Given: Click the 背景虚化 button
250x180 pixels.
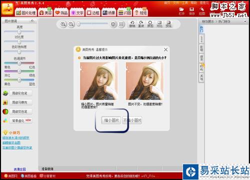Looking at the screenshot, I should (x=21, y=120).
